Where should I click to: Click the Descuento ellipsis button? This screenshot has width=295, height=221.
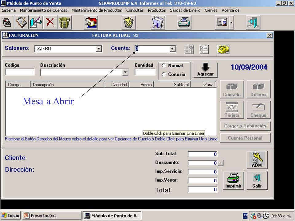point(220,163)
